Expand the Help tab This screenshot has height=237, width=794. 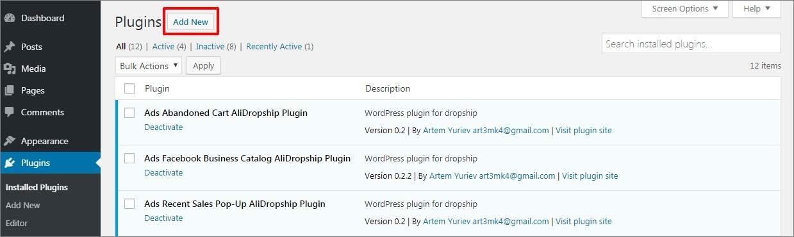tap(757, 9)
